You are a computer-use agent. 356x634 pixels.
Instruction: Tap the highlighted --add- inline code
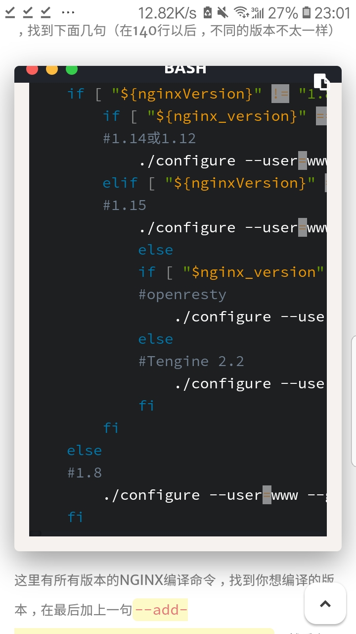pyautogui.click(x=161, y=610)
